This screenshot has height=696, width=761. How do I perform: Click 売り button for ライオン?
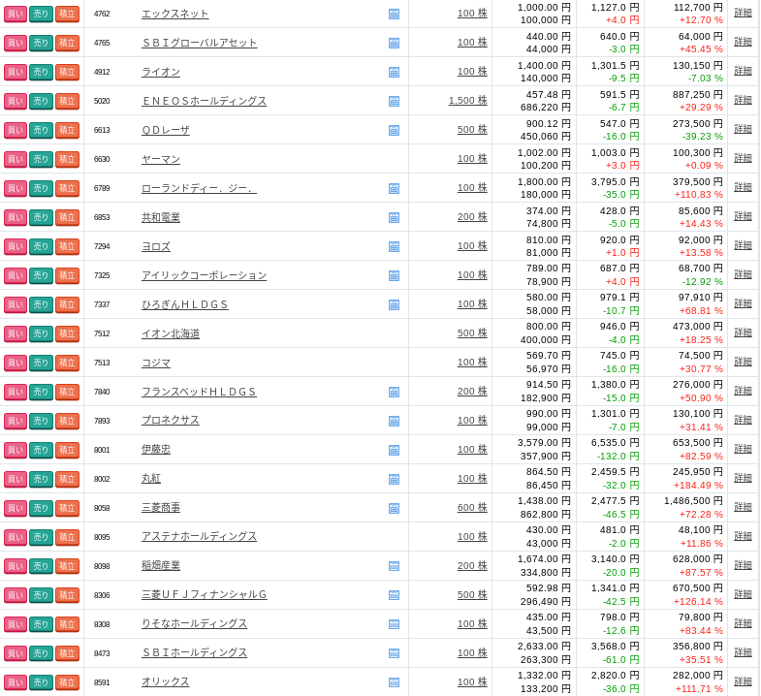(41, 73)
